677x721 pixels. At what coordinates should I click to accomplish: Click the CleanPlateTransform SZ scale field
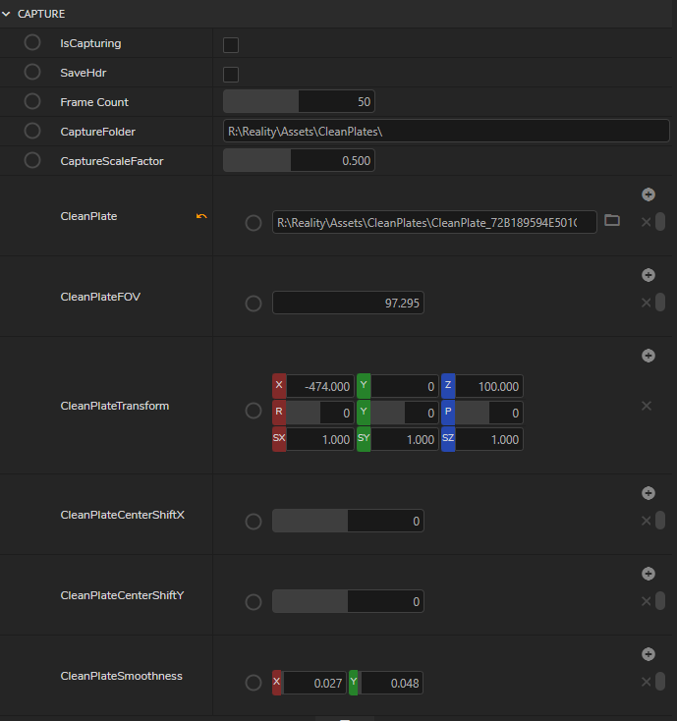(489, 440)
